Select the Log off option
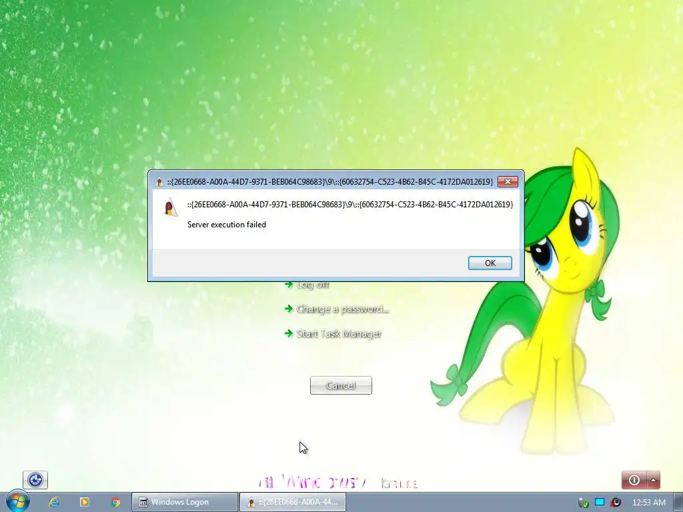This screenshot has height=512, width=683. coord(307,284)
